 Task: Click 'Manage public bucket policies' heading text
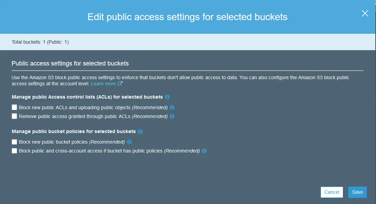tap(74, 131)
